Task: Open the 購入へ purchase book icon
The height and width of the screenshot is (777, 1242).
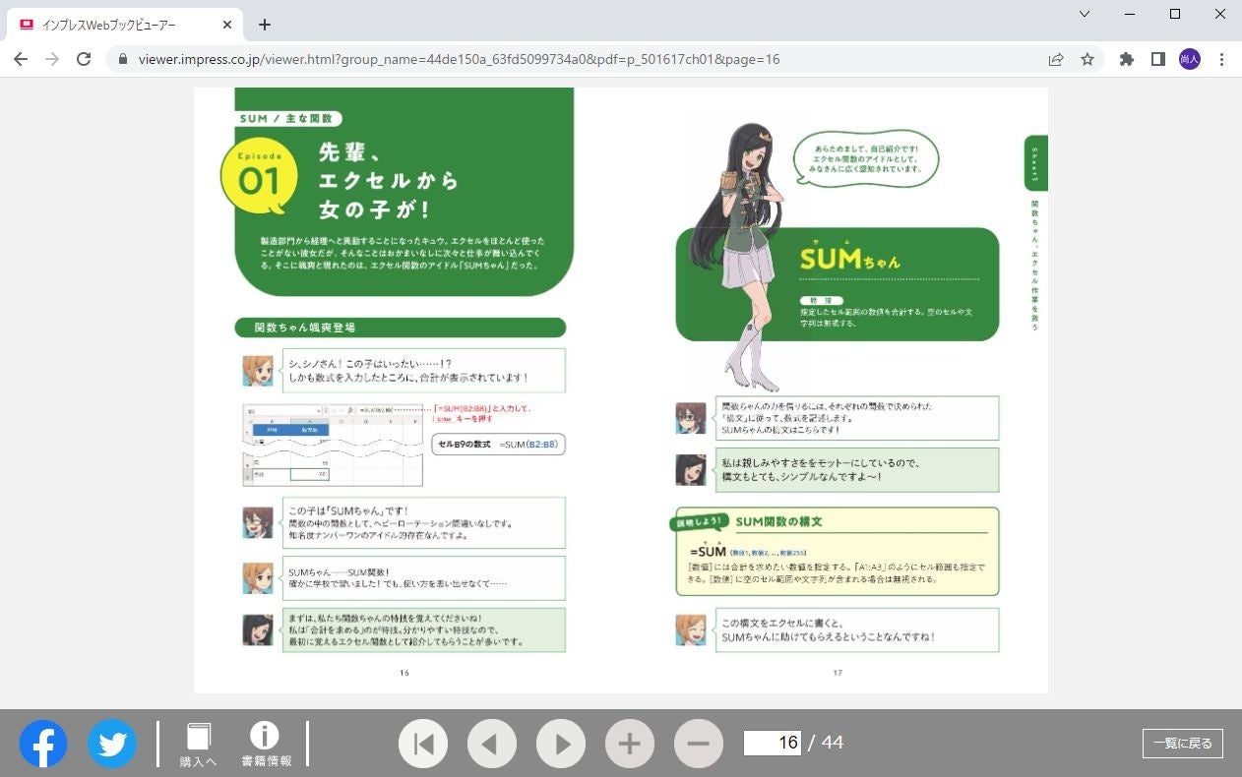Action: pyautogui.click(x=198, y=745)
